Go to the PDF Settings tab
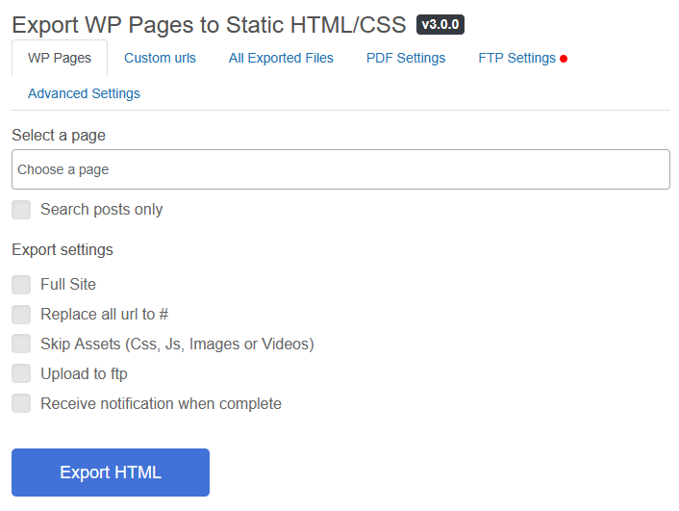The image size is (679, 511). tap(406, 58)
